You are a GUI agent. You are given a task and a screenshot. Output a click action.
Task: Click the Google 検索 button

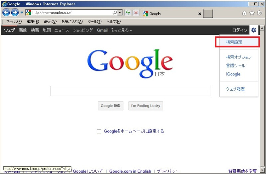111,106
